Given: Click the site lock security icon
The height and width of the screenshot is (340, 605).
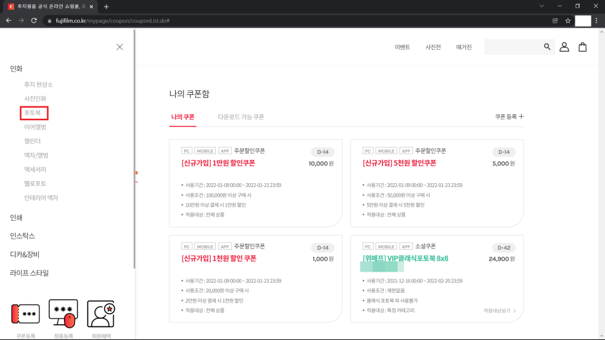Looking at the screenshot, I should pos(49,21).
